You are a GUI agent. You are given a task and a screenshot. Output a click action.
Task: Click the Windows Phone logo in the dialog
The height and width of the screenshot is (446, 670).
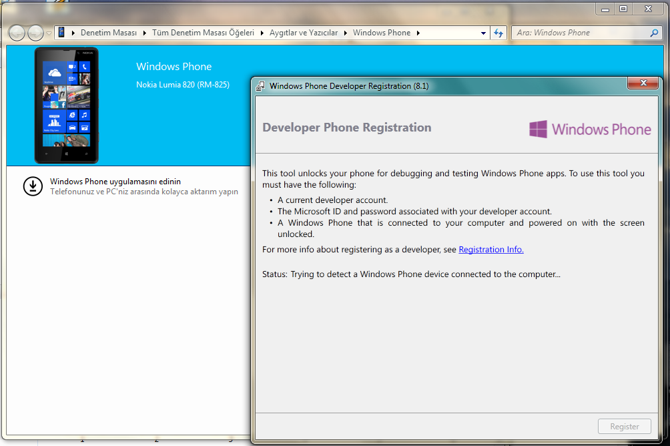pos(590,129)
